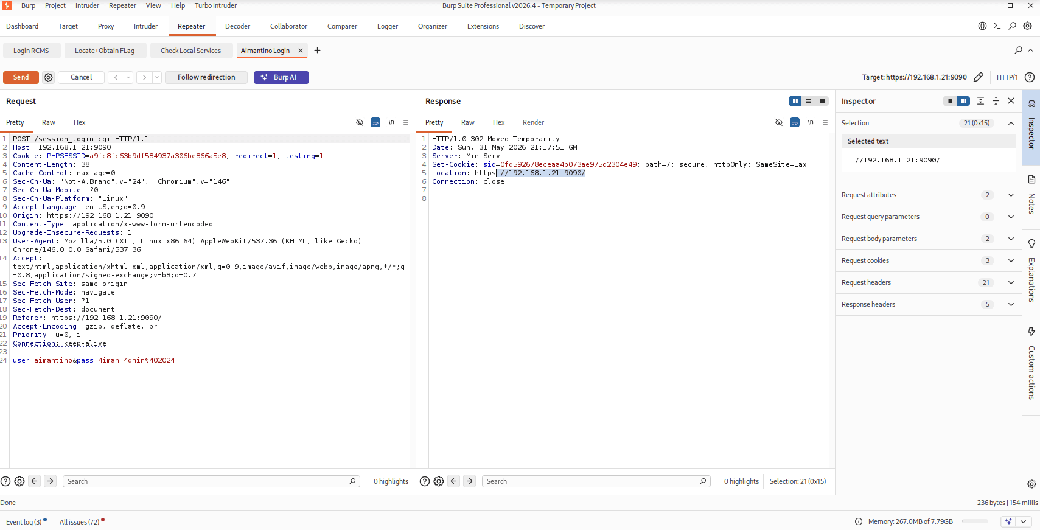
Task: Switch to the Decoder tab
Action: [237, 26]
